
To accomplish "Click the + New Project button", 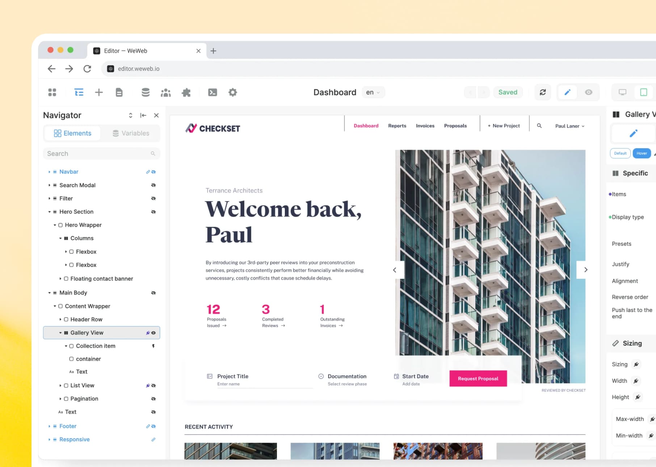I will [504, 126].
